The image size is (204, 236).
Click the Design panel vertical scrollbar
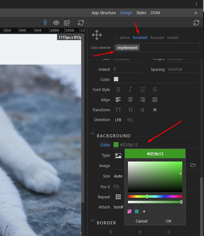coord(202,206)
